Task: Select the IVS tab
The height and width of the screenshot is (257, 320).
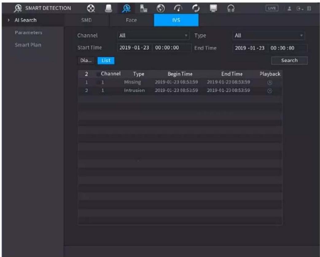Action: pos(176,20)
